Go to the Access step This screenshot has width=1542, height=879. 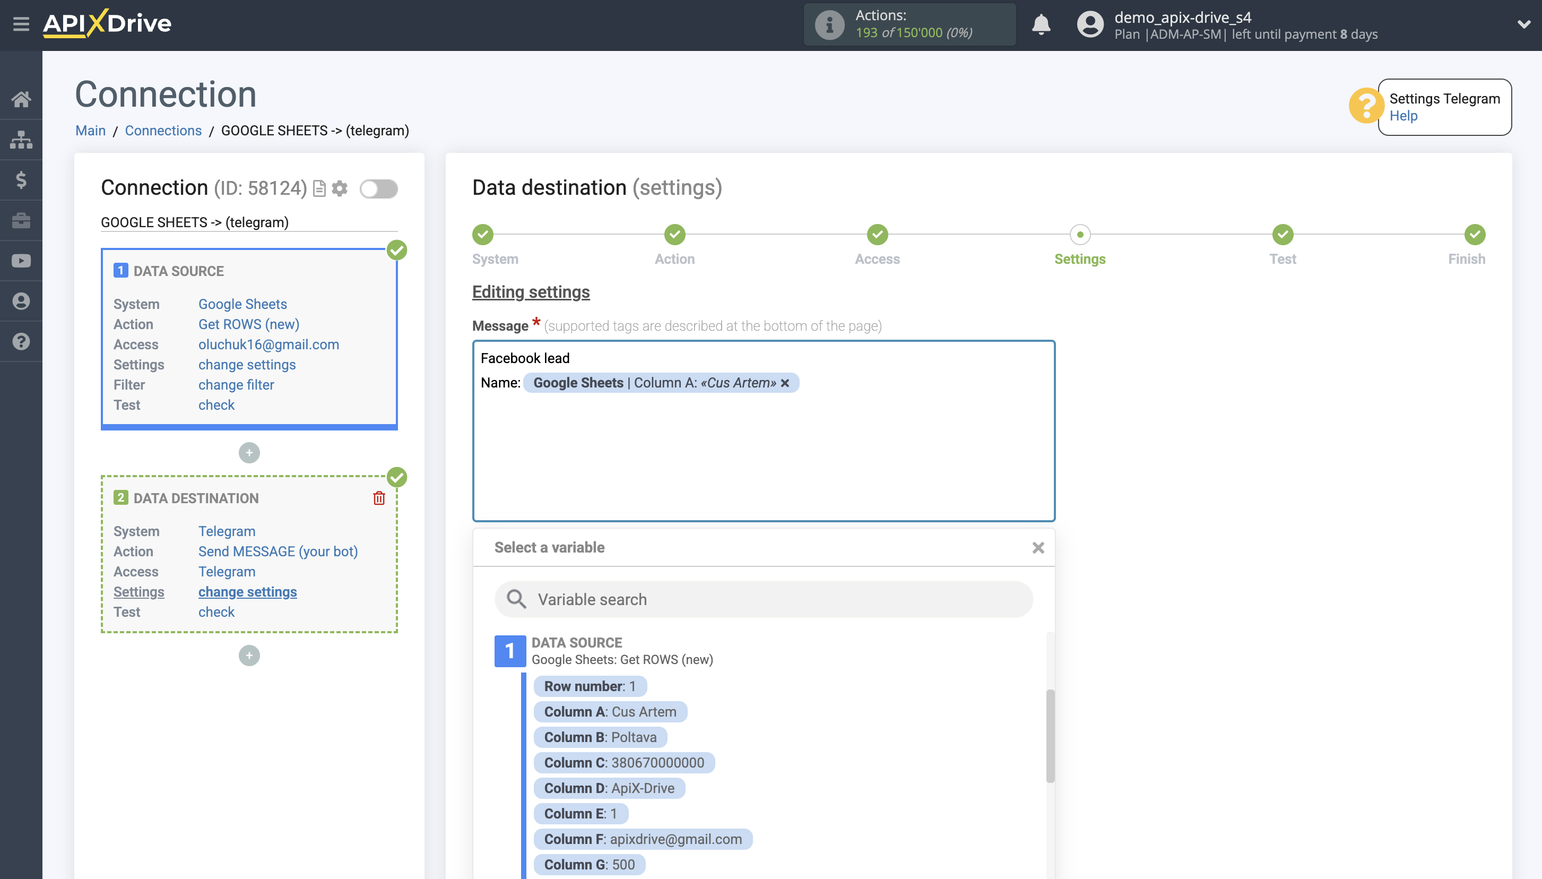click(877, 235)
